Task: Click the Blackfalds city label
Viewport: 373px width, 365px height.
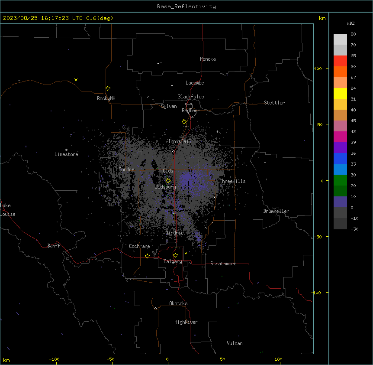Action: 191,97
